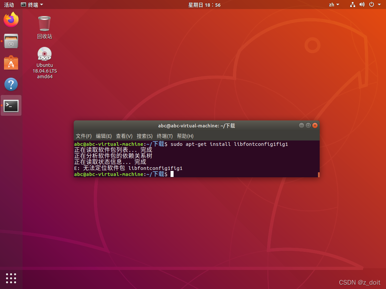Viewport: 386px width, 289px height.
Task: Open the 文件(F) menu in the terminal
Action: click(x=83, y=136)
